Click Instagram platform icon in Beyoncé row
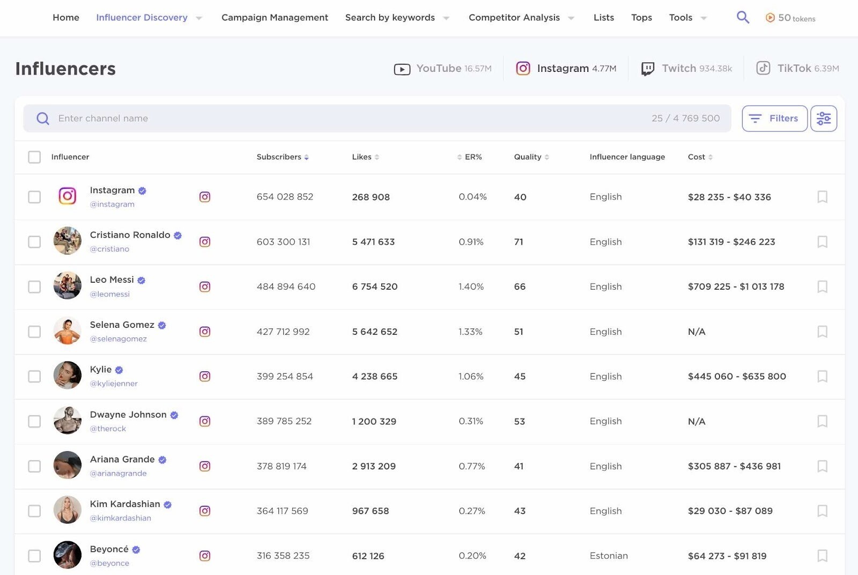 205,556
